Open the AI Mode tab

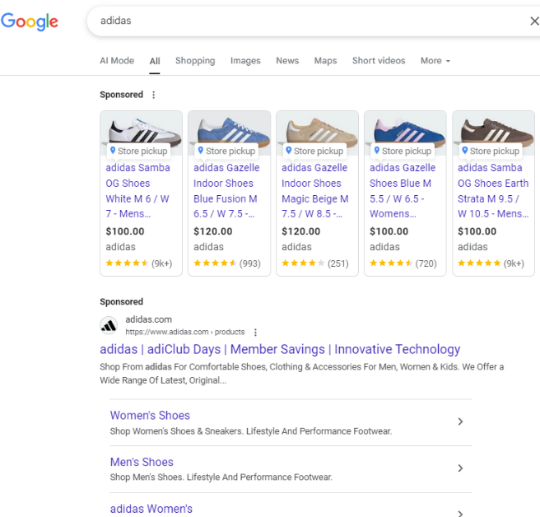[117, 61]
